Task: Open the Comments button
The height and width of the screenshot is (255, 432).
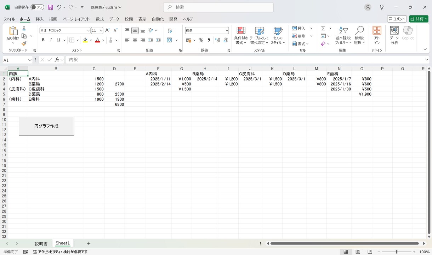Action: click(x=397, y=19)
